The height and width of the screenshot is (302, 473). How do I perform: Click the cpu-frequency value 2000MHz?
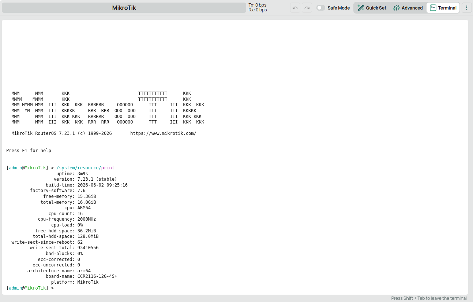87,219
